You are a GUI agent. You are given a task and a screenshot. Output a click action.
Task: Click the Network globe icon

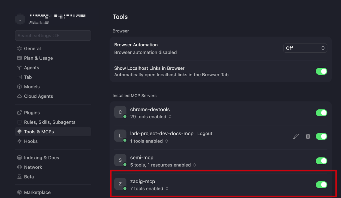tap(19, 167)
